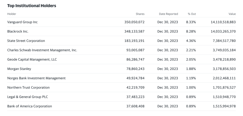Image resolution: width=243 pixels, height=116 pixels.
Task: Click holdings value 3,478,218,890
Action: tap(224, 59)
